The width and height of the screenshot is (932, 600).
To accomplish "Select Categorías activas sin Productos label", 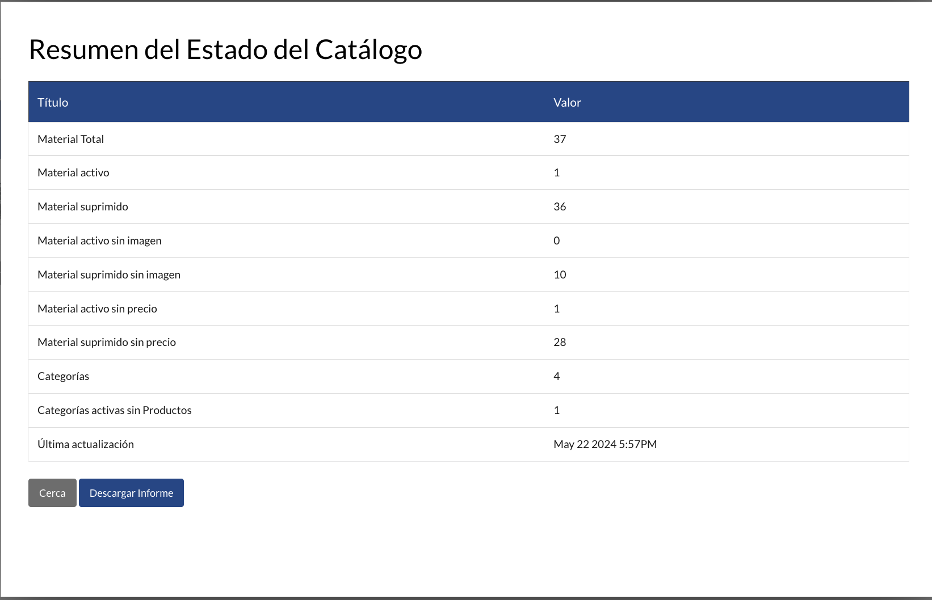I will (x=115, y=410).
